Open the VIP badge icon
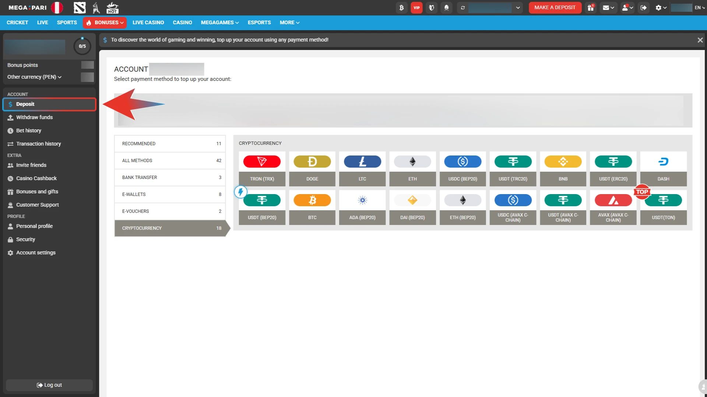 pos(416,8)
